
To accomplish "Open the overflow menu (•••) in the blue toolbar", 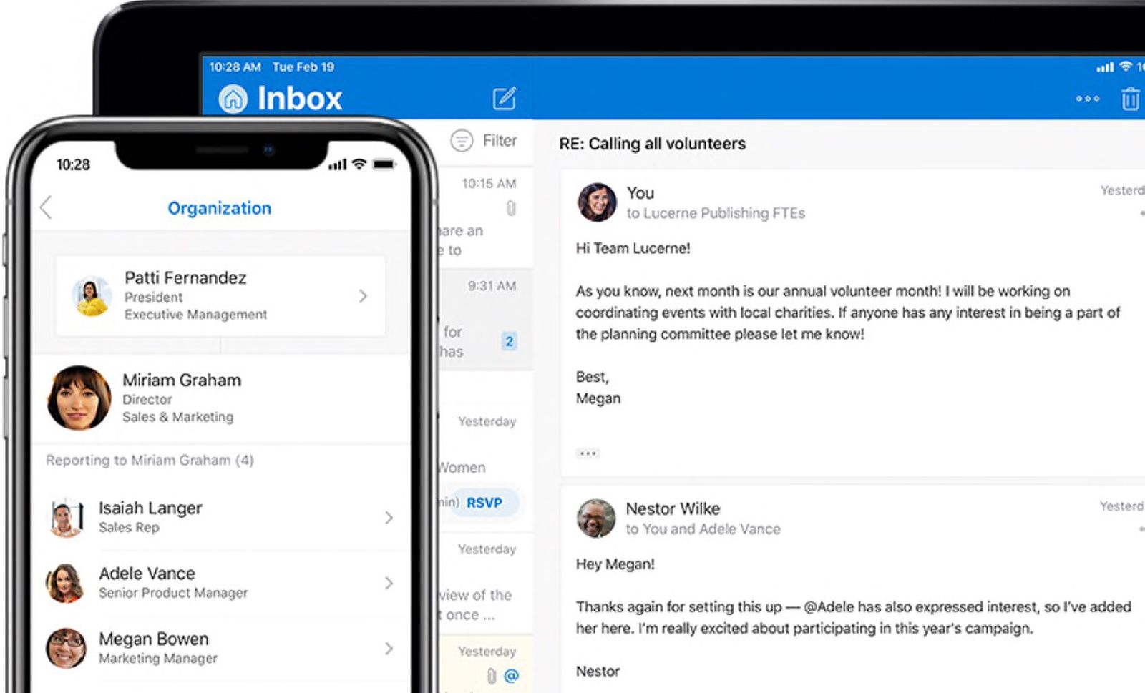I will click(1087, 100).
